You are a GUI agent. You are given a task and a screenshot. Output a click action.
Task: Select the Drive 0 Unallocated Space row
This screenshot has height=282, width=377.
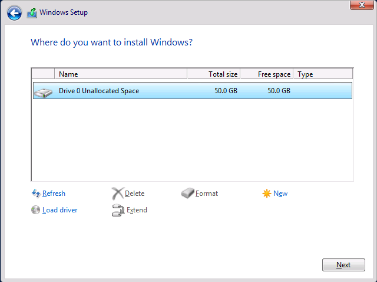click(193, 91)
